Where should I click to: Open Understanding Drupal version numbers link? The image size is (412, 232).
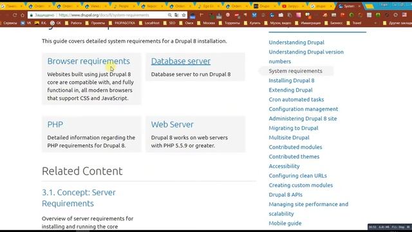(x=306, y=57)
